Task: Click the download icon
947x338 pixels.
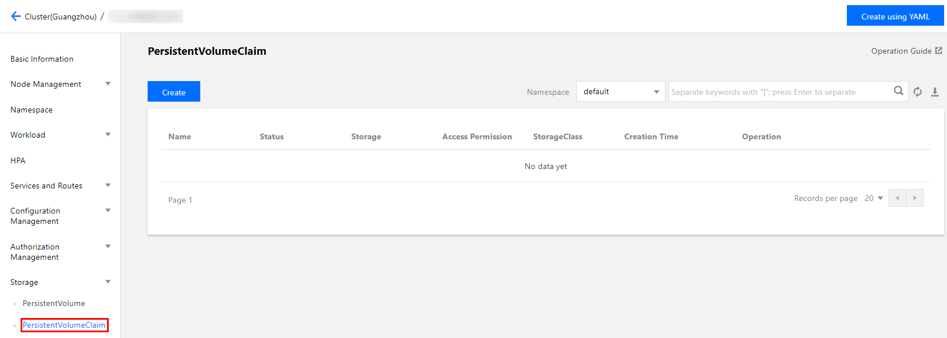Action: (935, 92)
